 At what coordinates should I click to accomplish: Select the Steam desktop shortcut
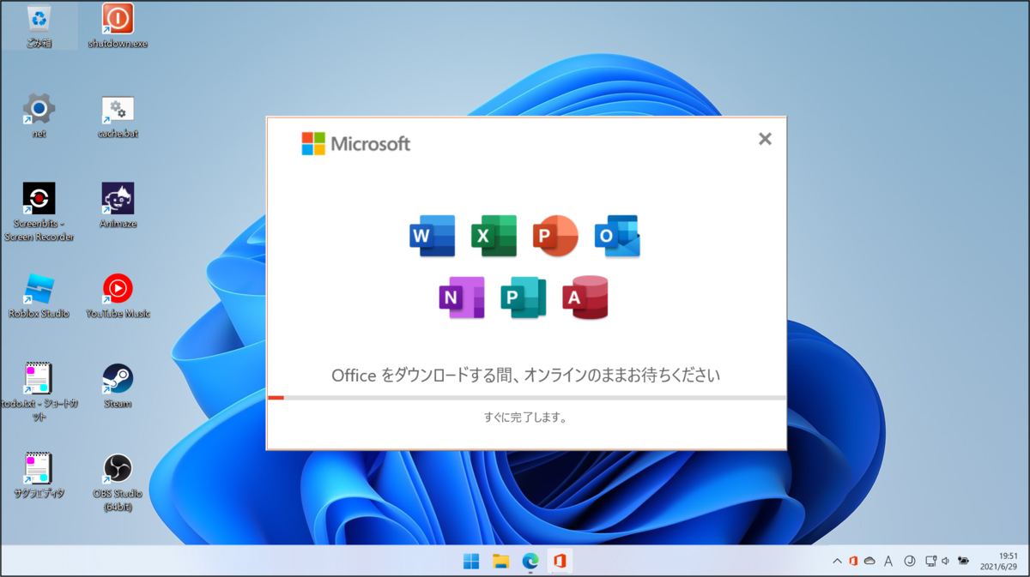(x=118, y=386)
